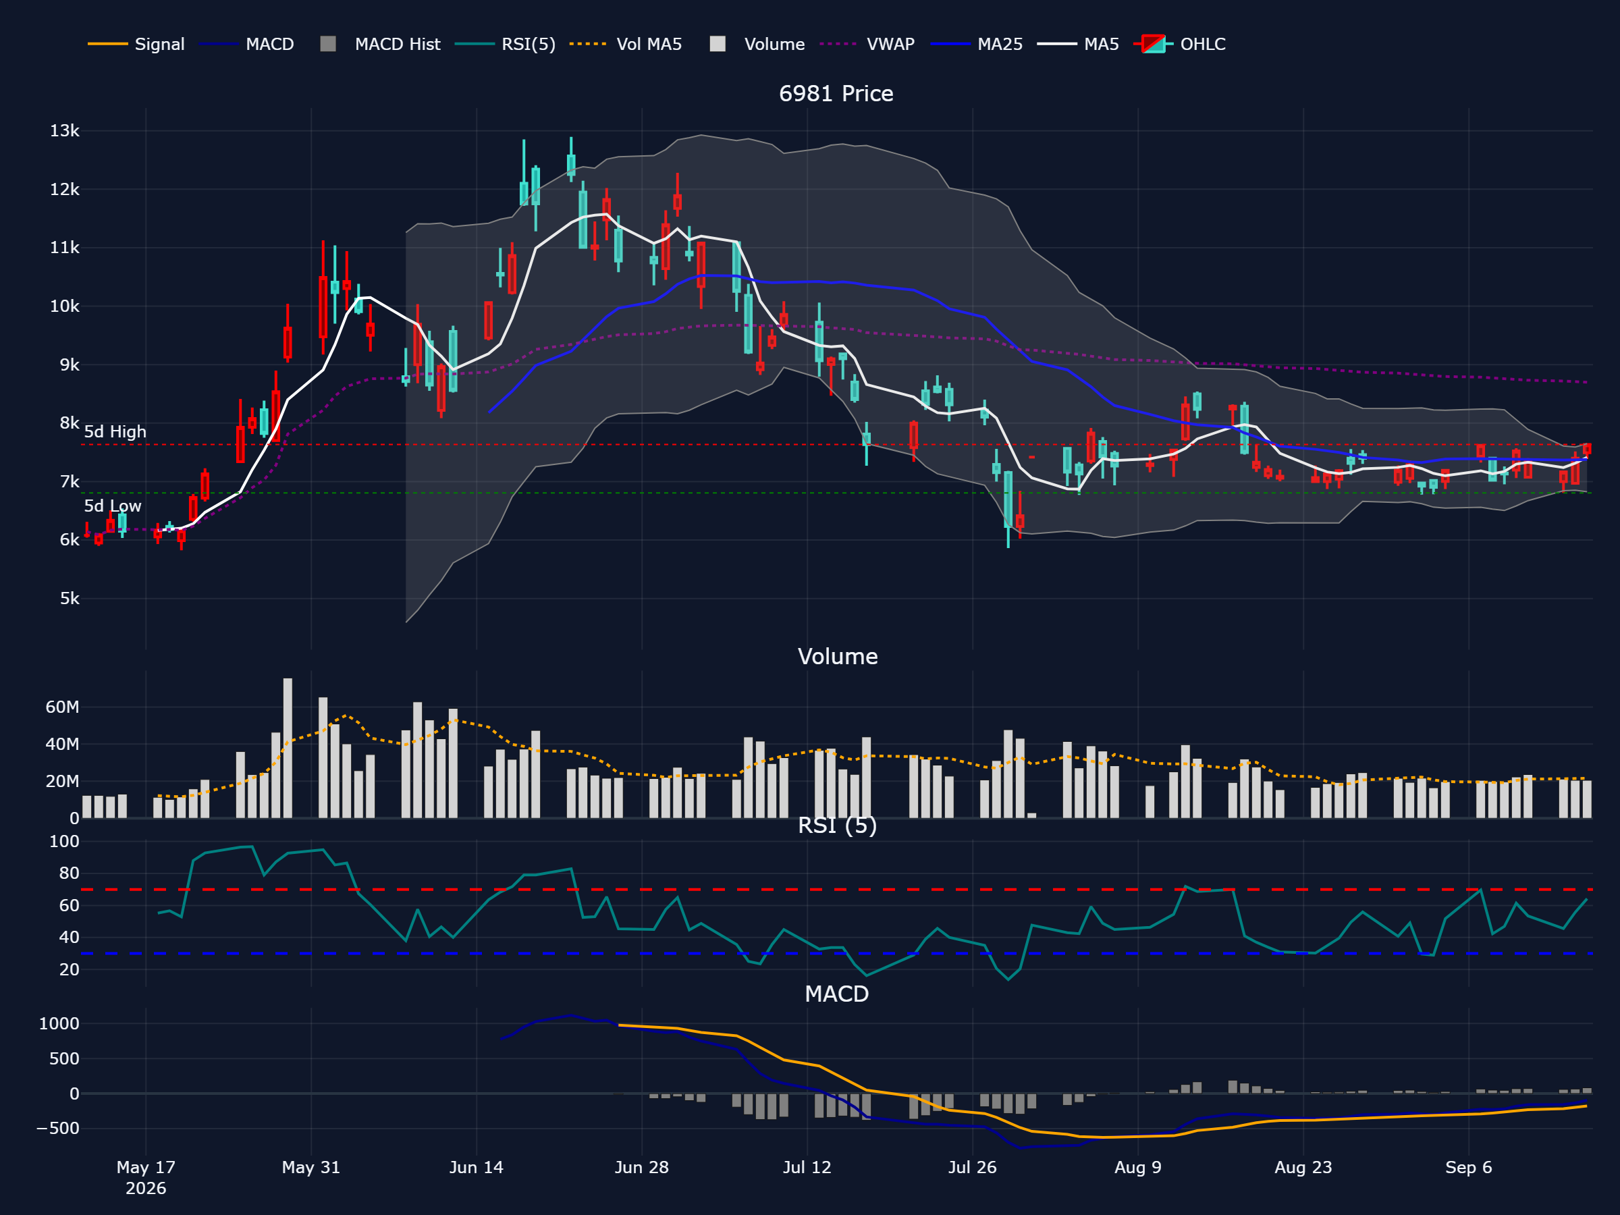Select the 'Jul 26' date axis label
Image resolution: width=1620 pixels, height=1215 pixels.
click(x=973, y=1167)
